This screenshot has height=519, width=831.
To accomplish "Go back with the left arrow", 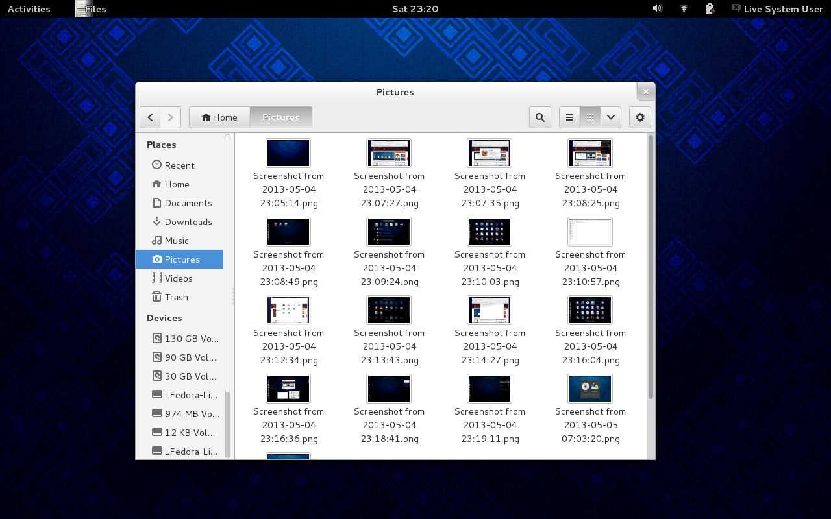I will pyautogui.click(x=150, y=117).
